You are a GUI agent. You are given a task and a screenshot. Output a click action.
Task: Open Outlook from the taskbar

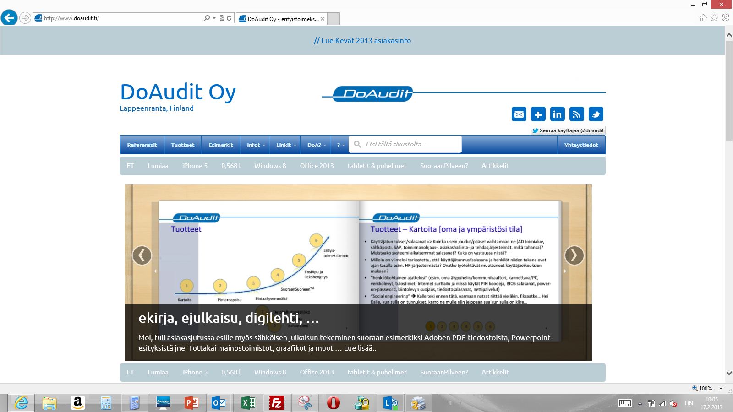(219, 403)
